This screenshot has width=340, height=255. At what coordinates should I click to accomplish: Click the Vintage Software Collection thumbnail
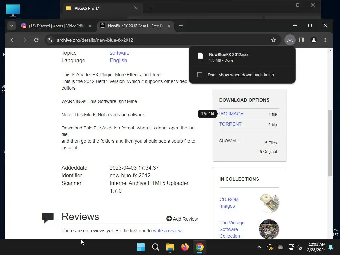[x=269, y=229]
